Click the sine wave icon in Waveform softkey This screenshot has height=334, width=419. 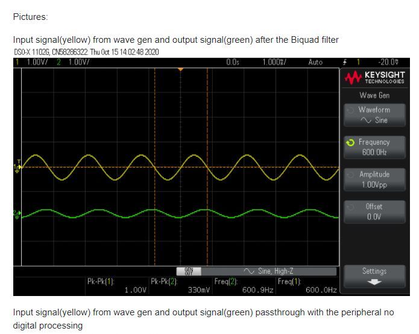[x=365, y=120]
